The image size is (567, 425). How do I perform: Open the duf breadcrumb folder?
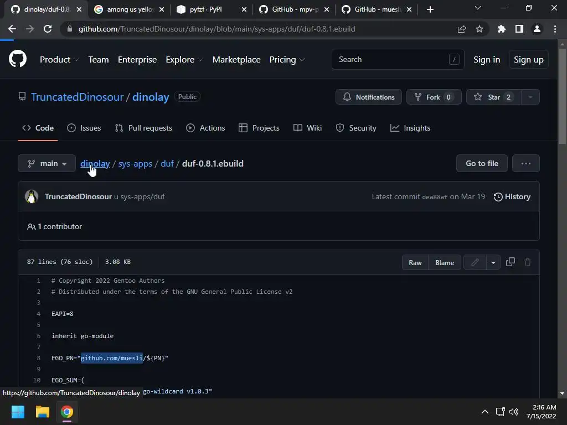pyautogui.click(x=167, y=164)
